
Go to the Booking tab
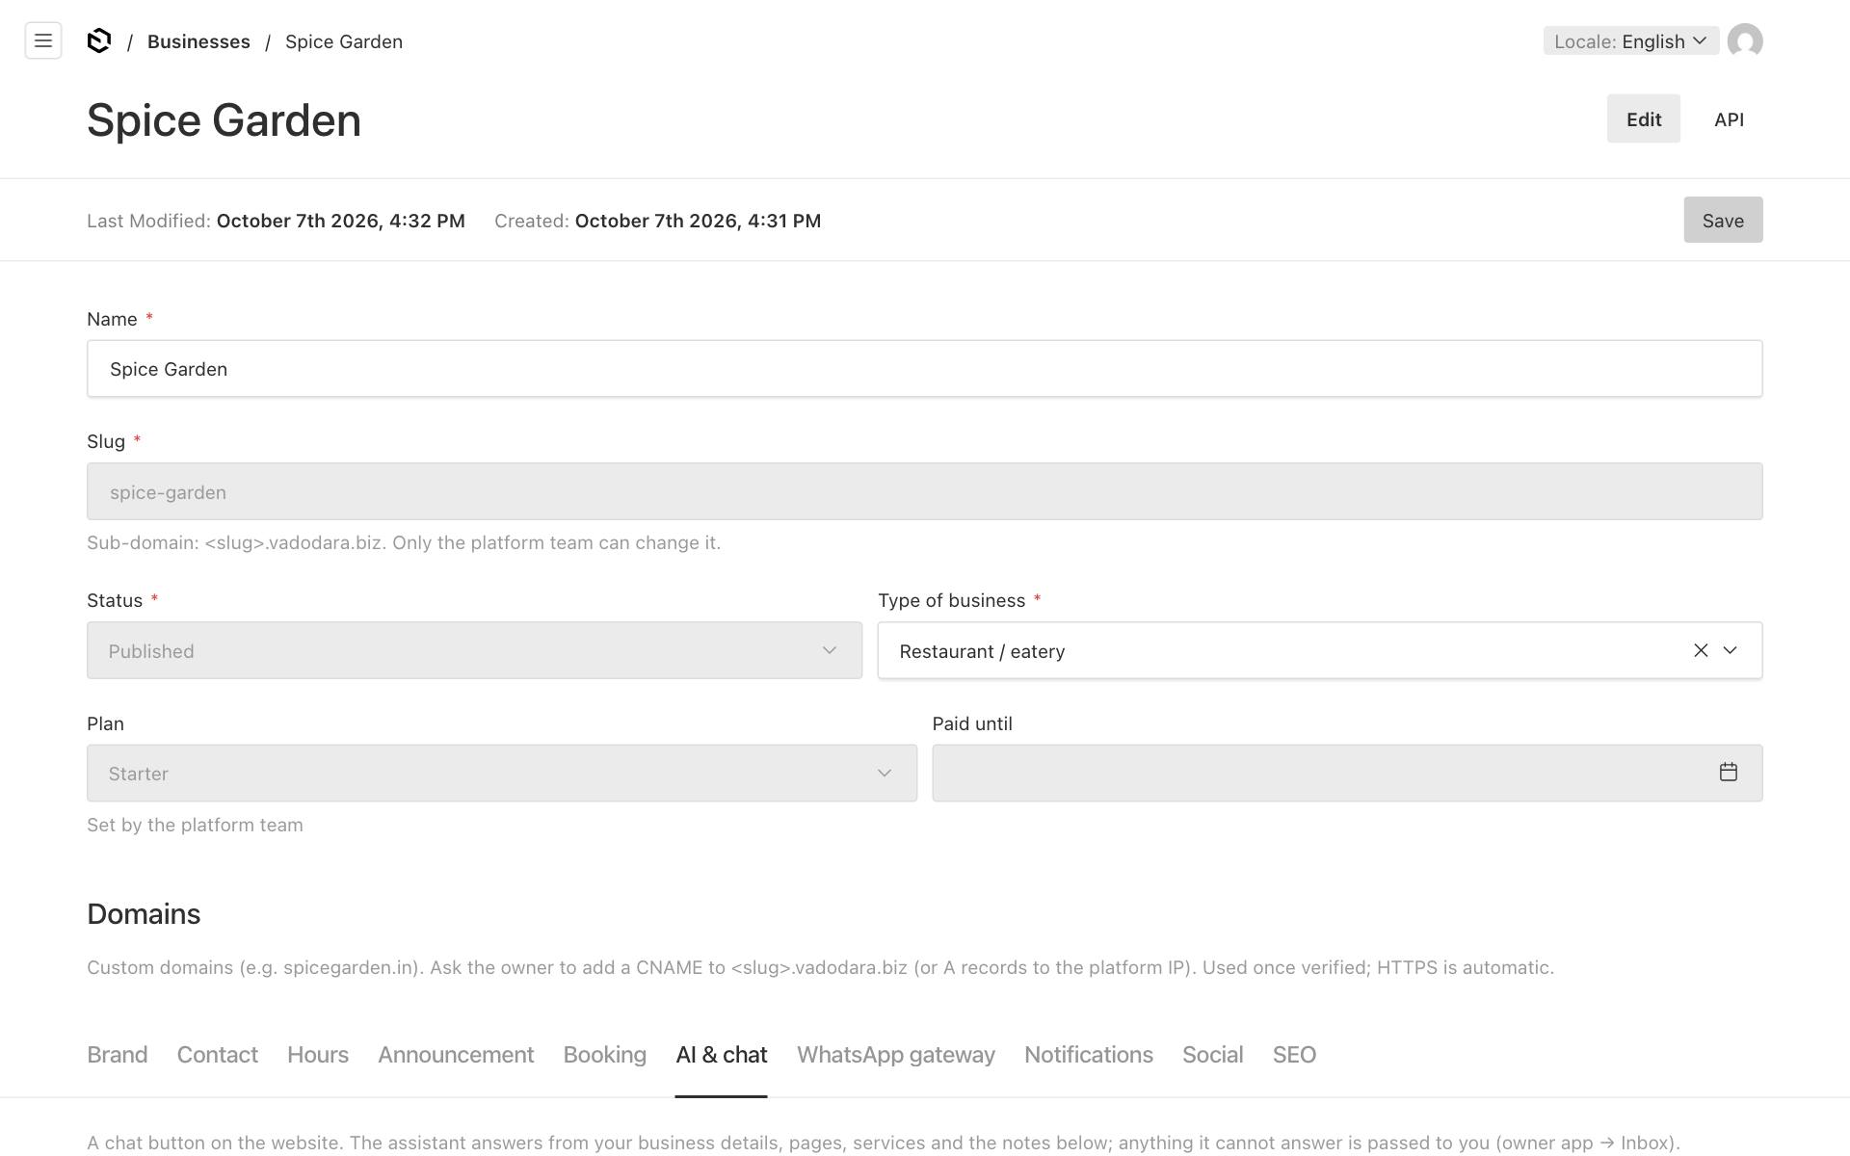point(605,1055)
